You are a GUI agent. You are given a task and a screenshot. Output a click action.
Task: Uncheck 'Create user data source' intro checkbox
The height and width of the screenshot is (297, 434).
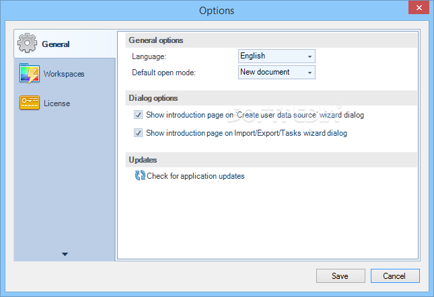(138, 115)
